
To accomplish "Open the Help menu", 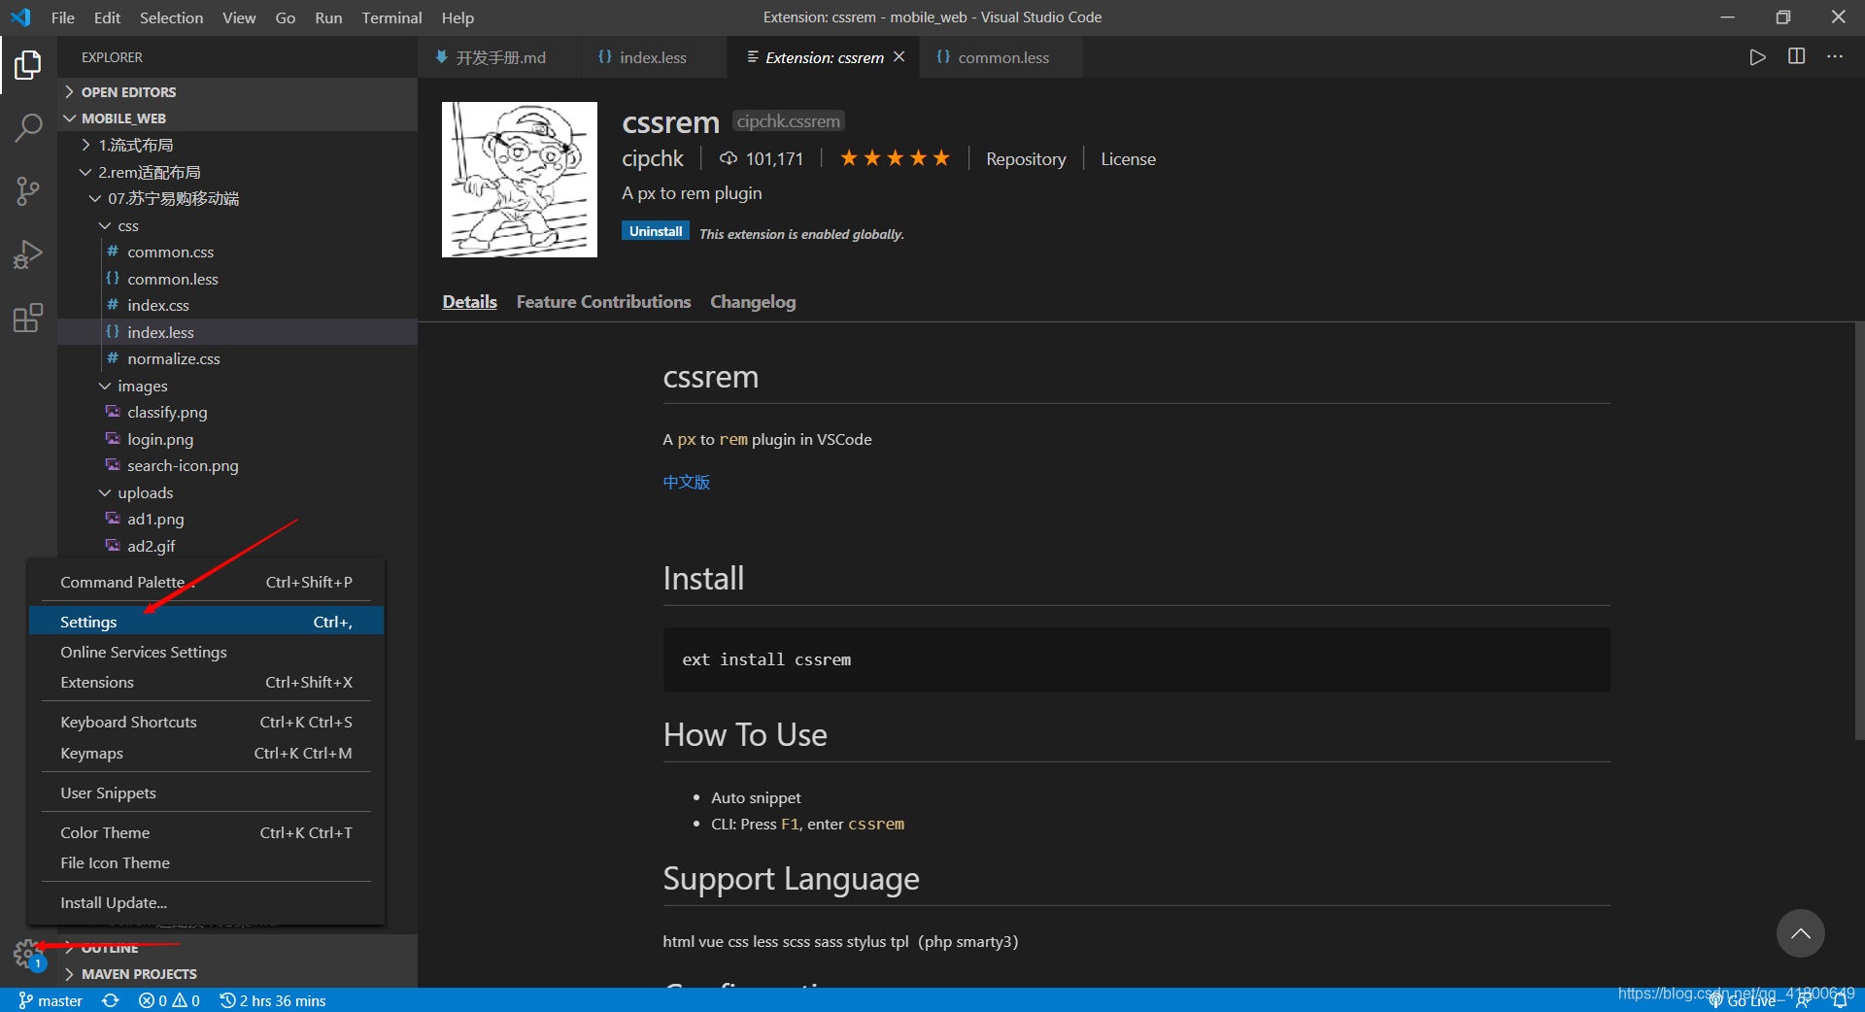I will [458, 17].
